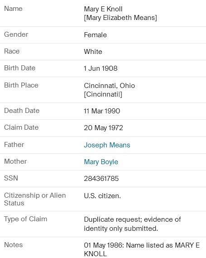Viewport: 206px width, 258px height.
Task: Open the Mary Boyle mother link
Action: pyautogui.click(x=101, y=162)
